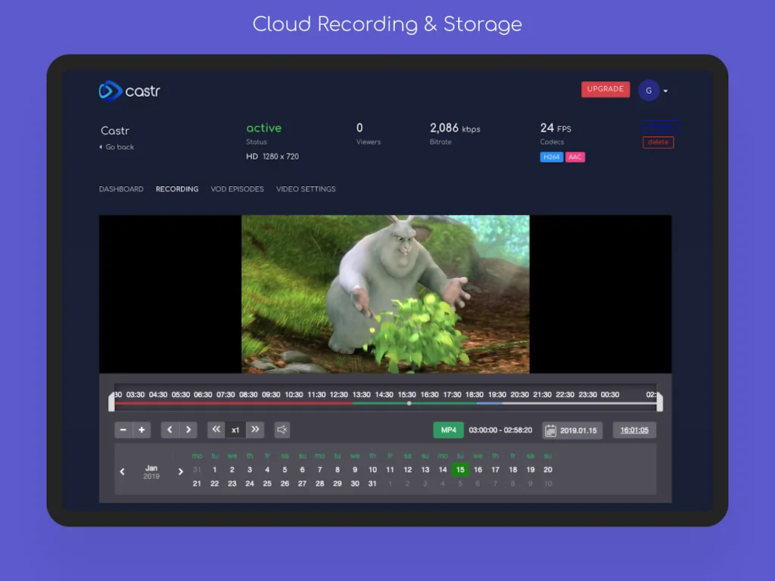Zoom out the timeline with minus button
This screenshot has height=581, width=775.
[x=123, y=430]
